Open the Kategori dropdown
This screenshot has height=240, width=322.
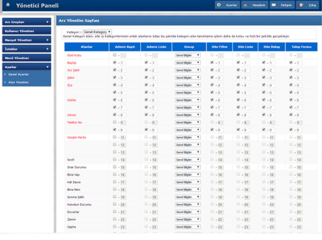point(97,32)
